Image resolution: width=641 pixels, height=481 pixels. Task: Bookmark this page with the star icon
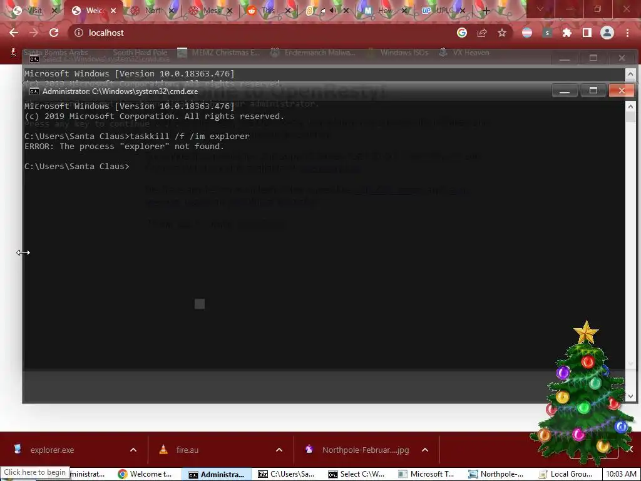click(502, 33)
